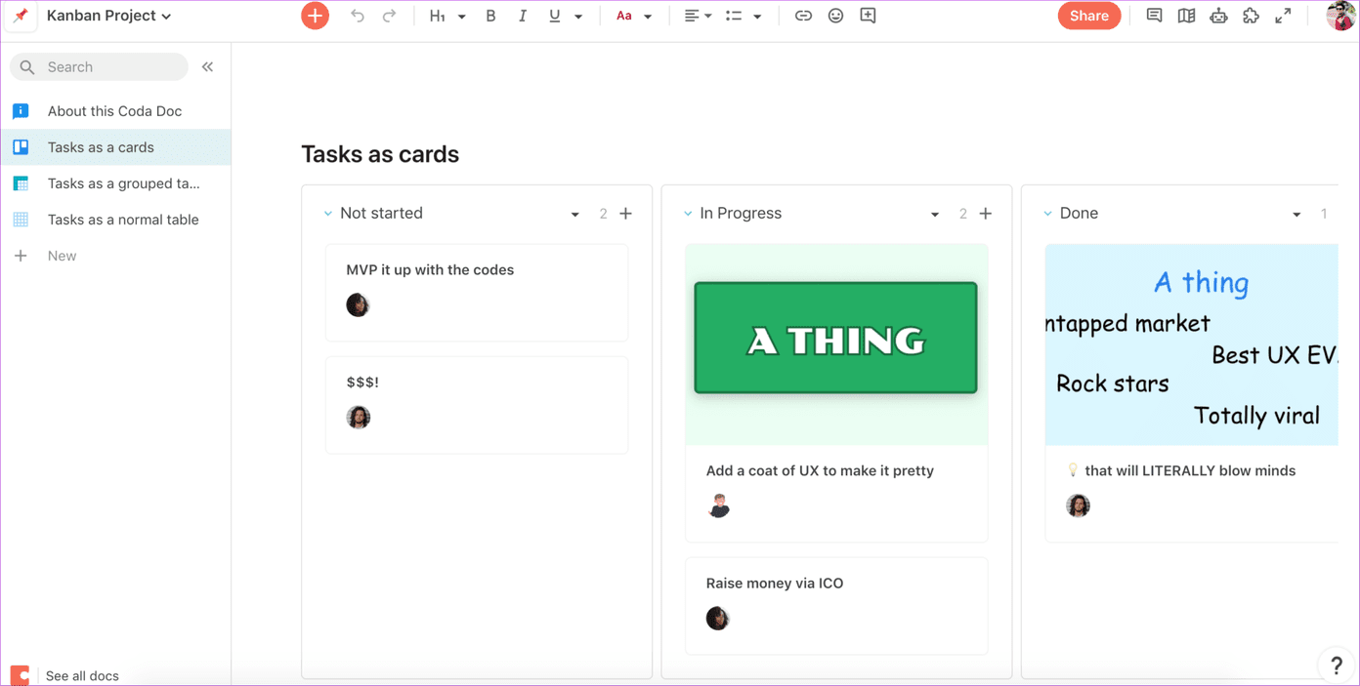The image size is (1360, 686).
Task: Toggle underline formatting
Action: (555, 16)
